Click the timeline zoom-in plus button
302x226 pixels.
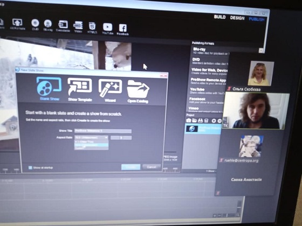[215, 216]
